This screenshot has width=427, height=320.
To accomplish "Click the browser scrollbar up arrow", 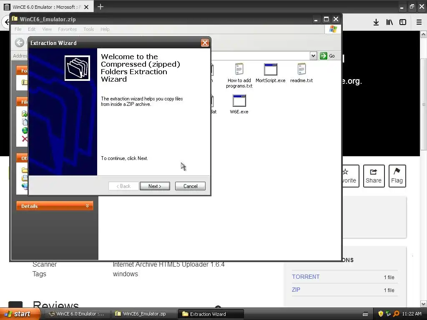I will point(424,34).
